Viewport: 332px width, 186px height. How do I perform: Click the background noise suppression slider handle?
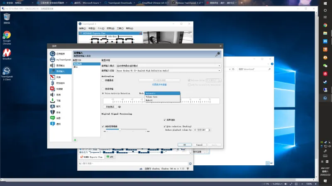120,129
